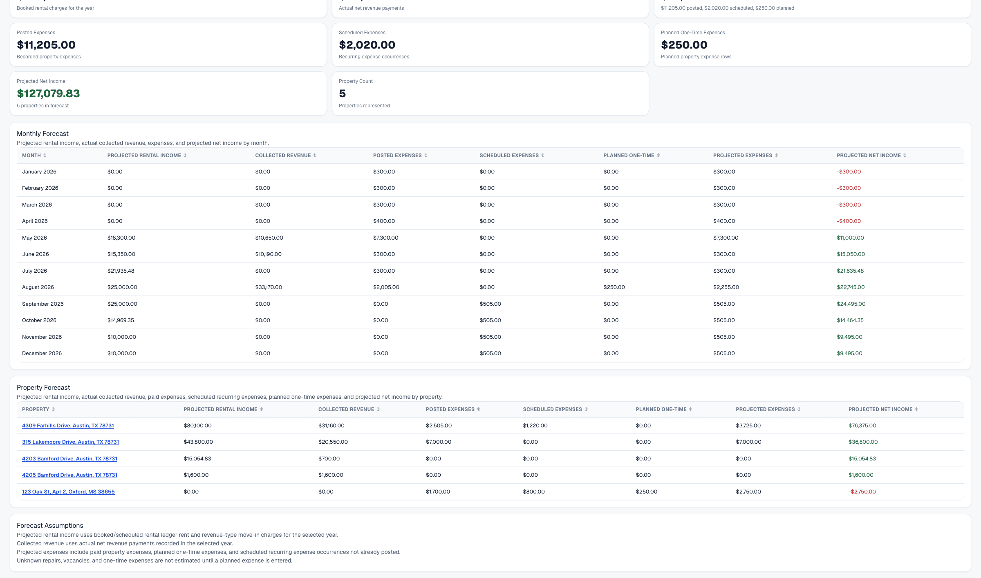Sort Property Forecast by Scheduled Expenses icon
The height and width of the screenshot is (578, 981).
pyautogui.click(x=586, y=409)
